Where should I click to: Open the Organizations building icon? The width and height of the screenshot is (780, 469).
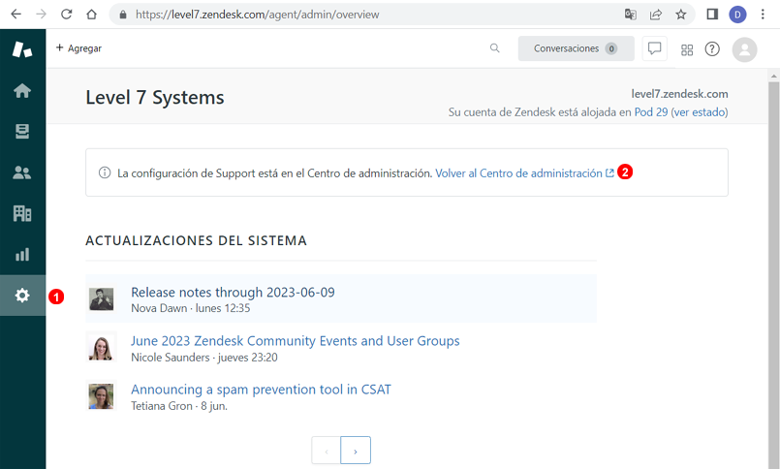point(22,213)
